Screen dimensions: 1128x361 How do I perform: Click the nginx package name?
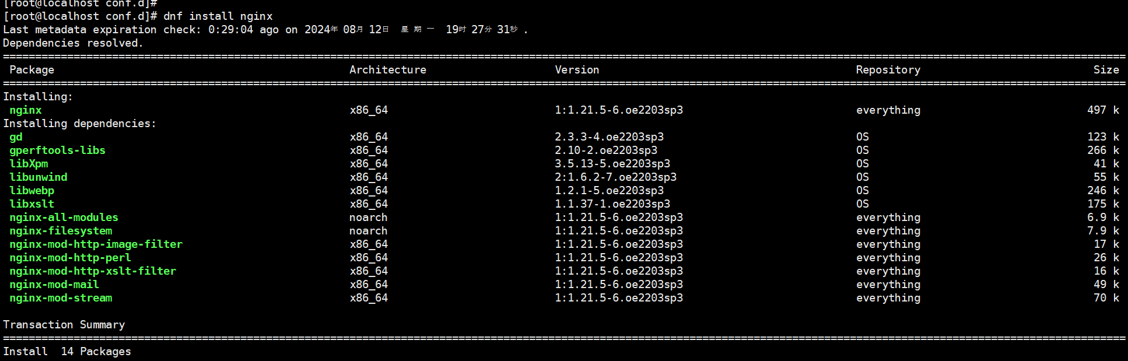click(26, 110)
